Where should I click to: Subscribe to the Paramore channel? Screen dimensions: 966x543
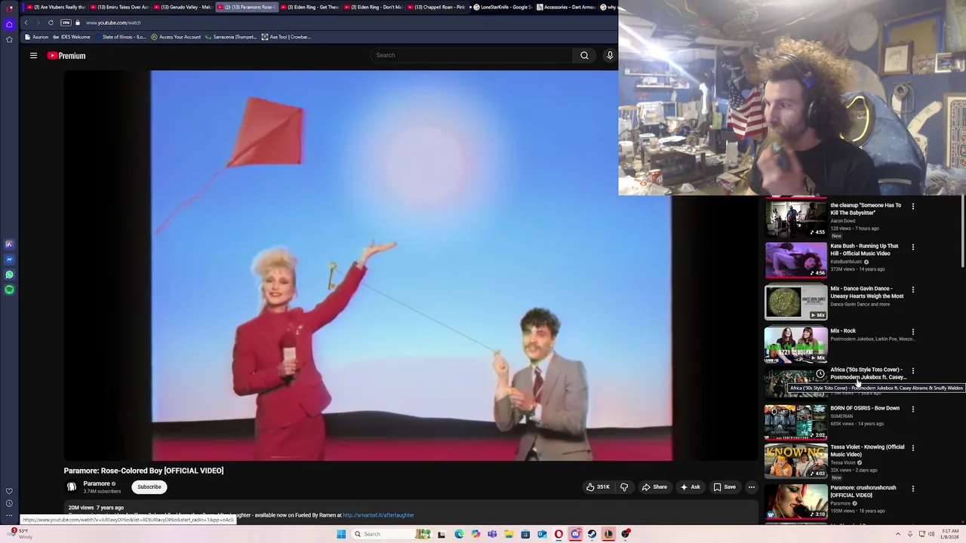[149, 487]
